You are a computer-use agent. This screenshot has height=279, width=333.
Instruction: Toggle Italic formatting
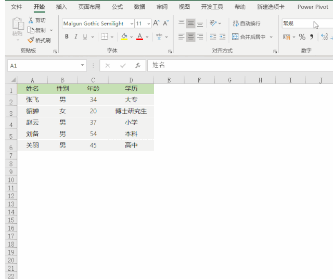point(75,37)
